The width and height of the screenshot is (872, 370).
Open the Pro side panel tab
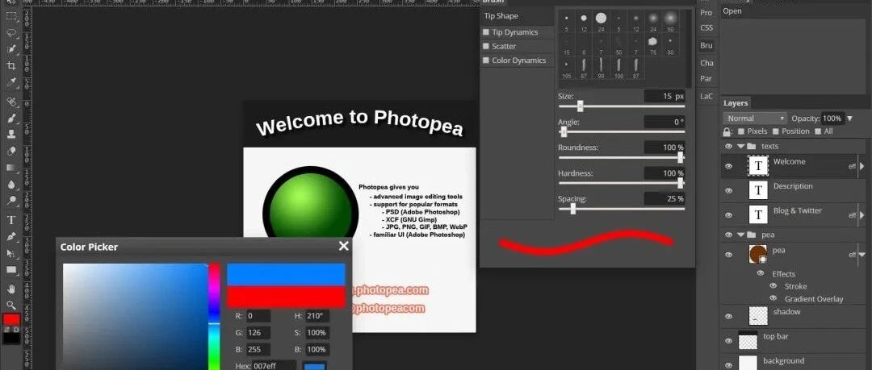click(706, 12)
